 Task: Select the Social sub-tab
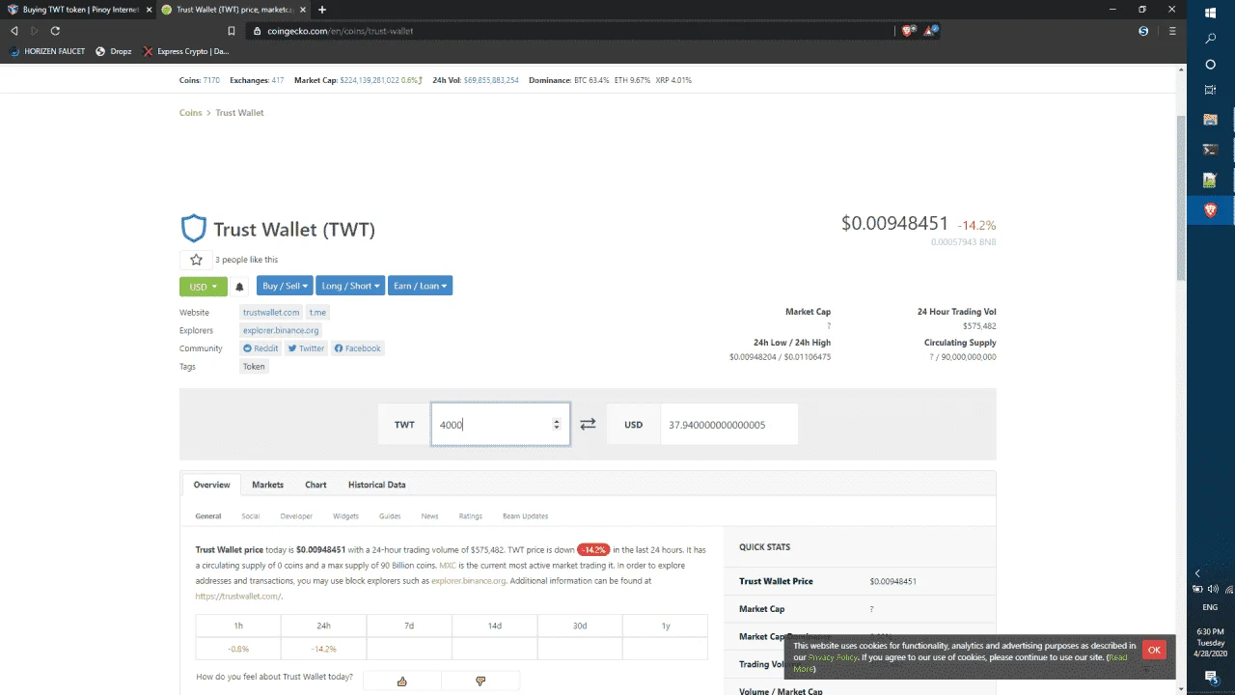coord(251,516)
